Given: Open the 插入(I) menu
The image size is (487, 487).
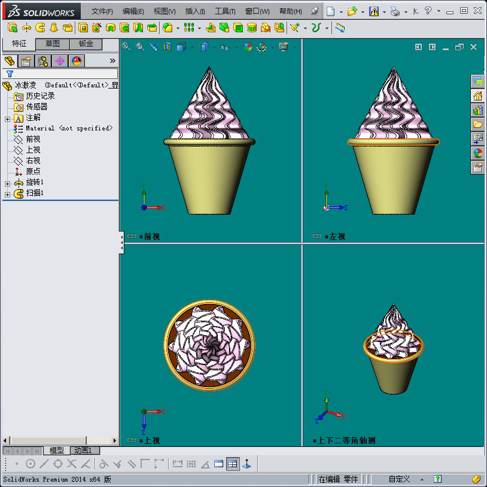Looking at the screenshot, I should [195, 11].
